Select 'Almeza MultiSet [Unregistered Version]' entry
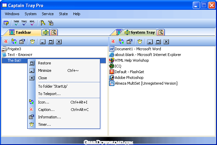The width and height of the screenshot is (217, 145). pyautogui.click(x=146, y=83)
